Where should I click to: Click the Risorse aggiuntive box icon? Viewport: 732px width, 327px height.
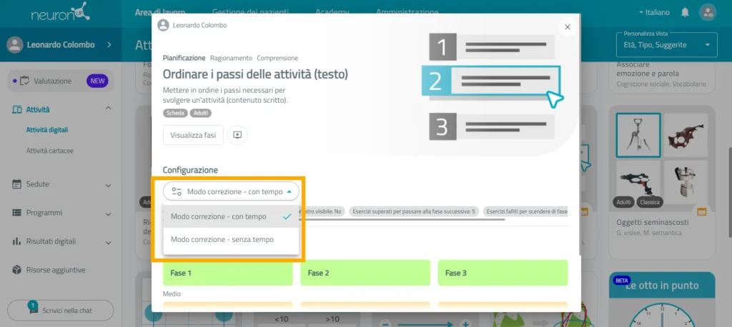click(17, 270)
